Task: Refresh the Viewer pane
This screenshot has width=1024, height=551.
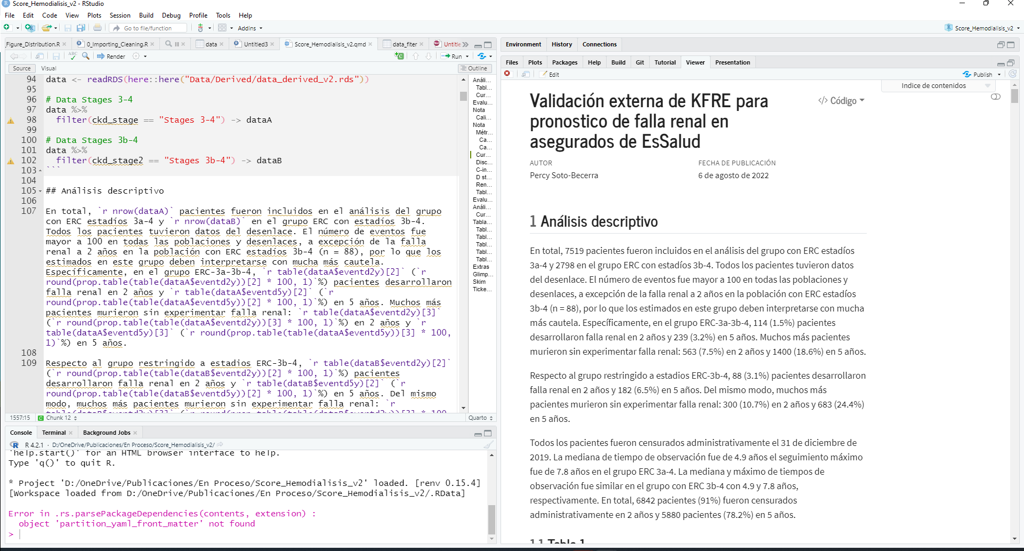Action: [1013, 74]
